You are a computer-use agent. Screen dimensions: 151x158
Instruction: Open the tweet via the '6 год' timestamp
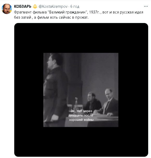pyautogui.click(x=75, y=6)
